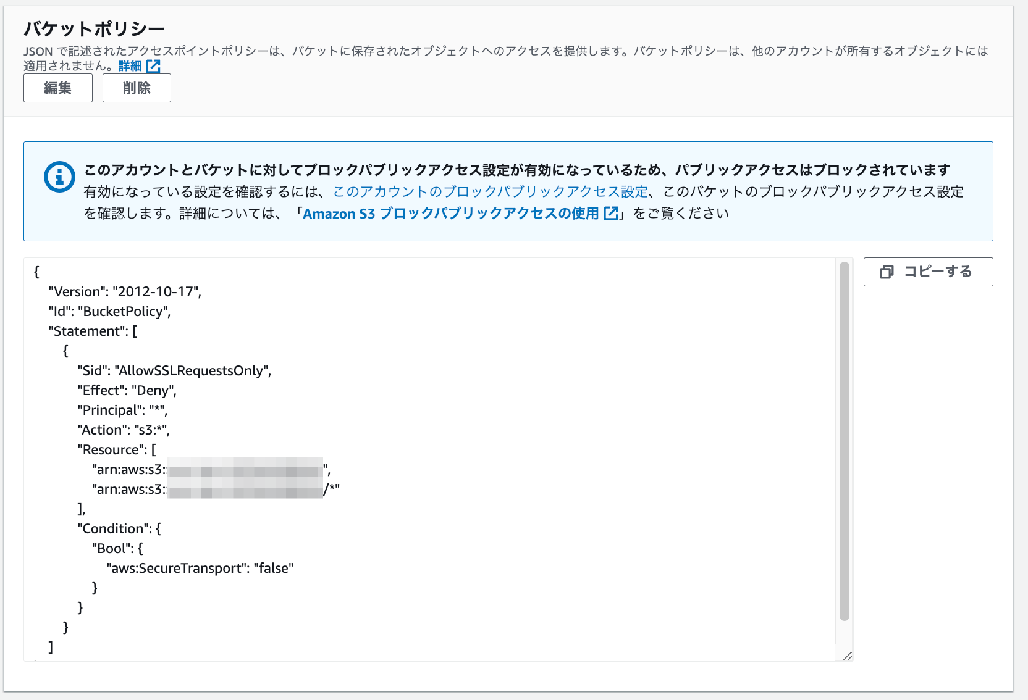
Task: Click the external-link icon beside 詳細
Action: pyautogui.click(x=153, y=67)
